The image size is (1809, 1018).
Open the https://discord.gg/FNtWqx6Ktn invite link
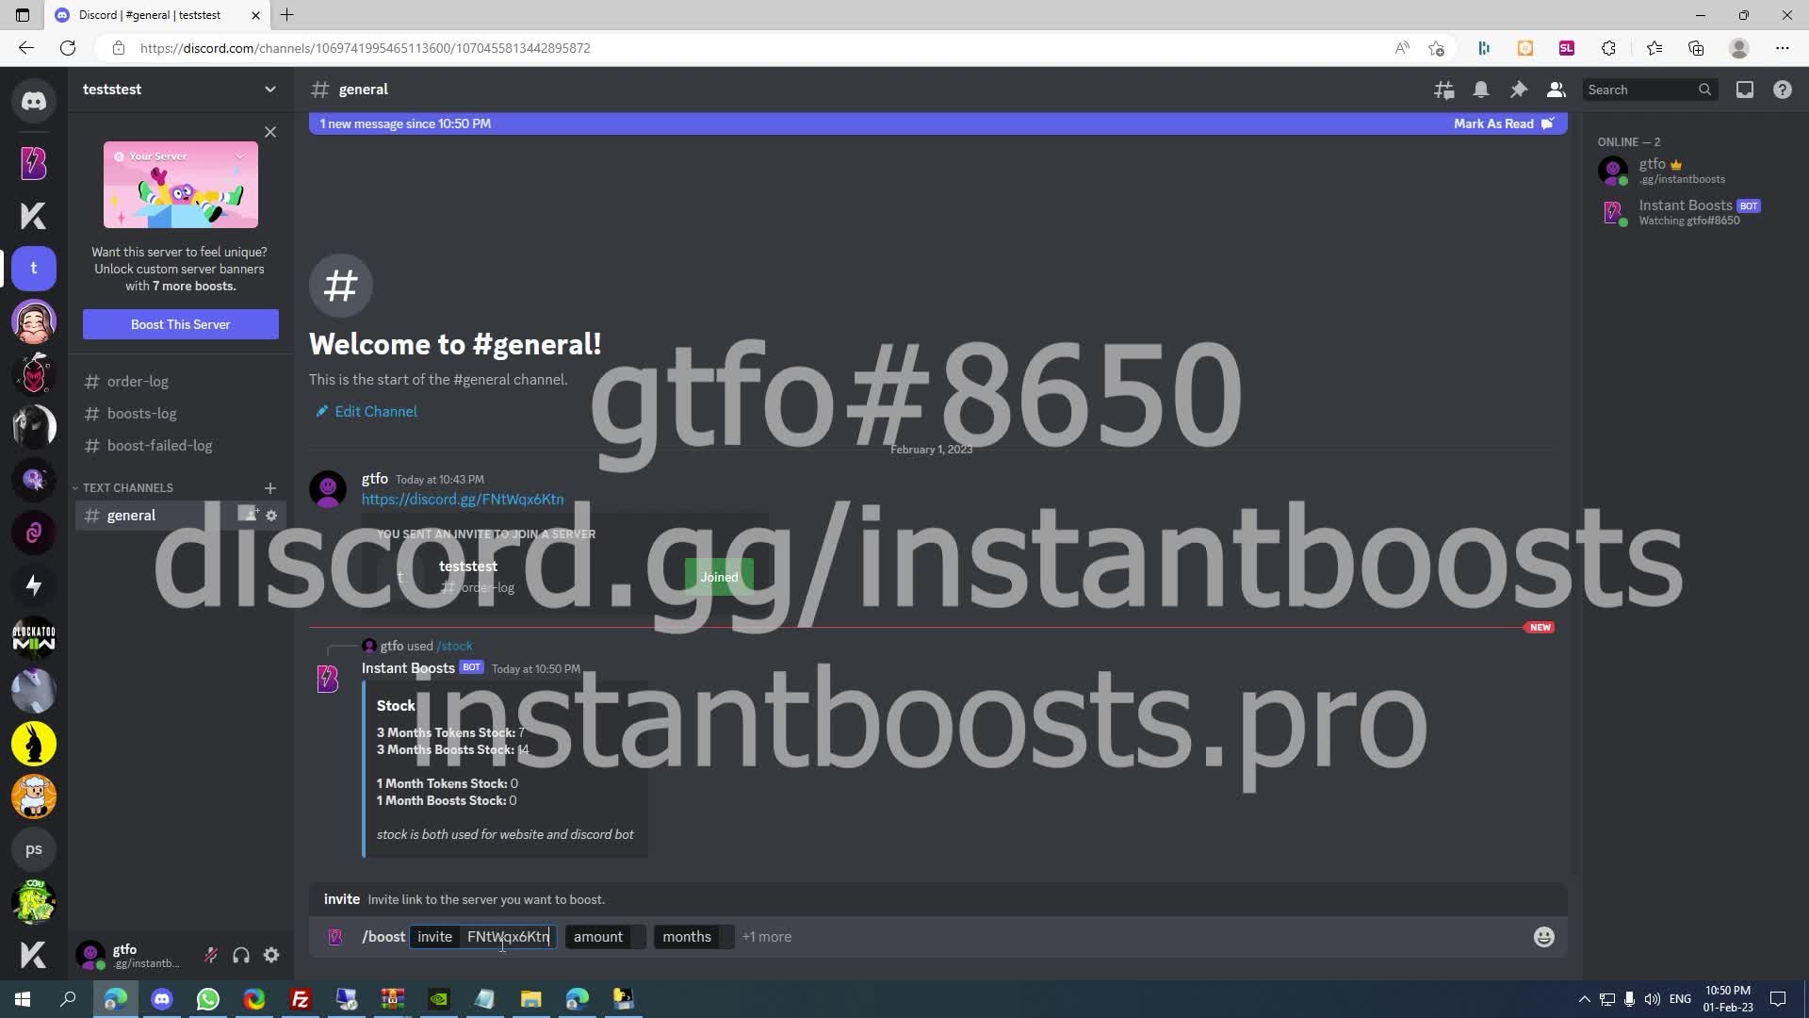tap(462, 499)
